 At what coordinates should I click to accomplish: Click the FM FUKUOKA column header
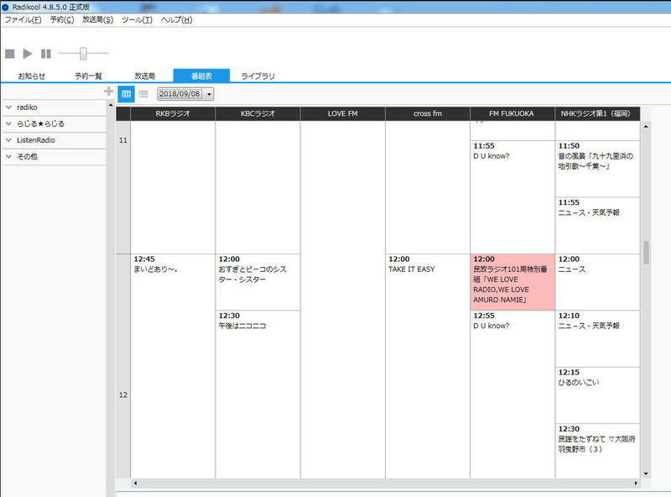(512, 113)
